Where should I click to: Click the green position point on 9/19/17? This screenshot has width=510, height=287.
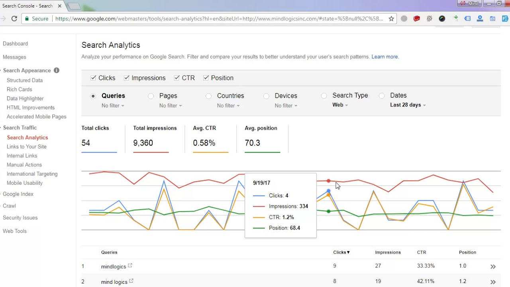pyautogui.click(x=329, y=211)
